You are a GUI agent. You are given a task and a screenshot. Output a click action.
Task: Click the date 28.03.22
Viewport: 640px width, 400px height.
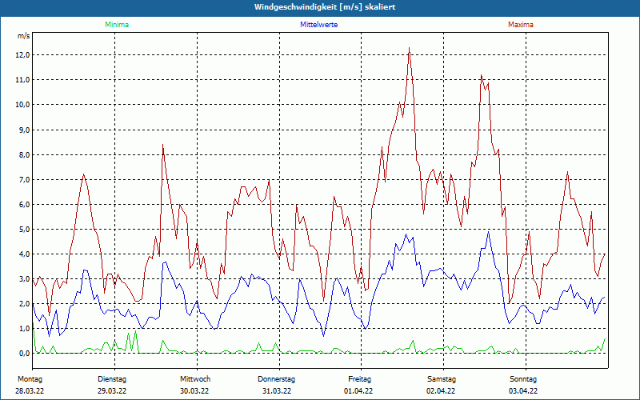pos(30,391)
